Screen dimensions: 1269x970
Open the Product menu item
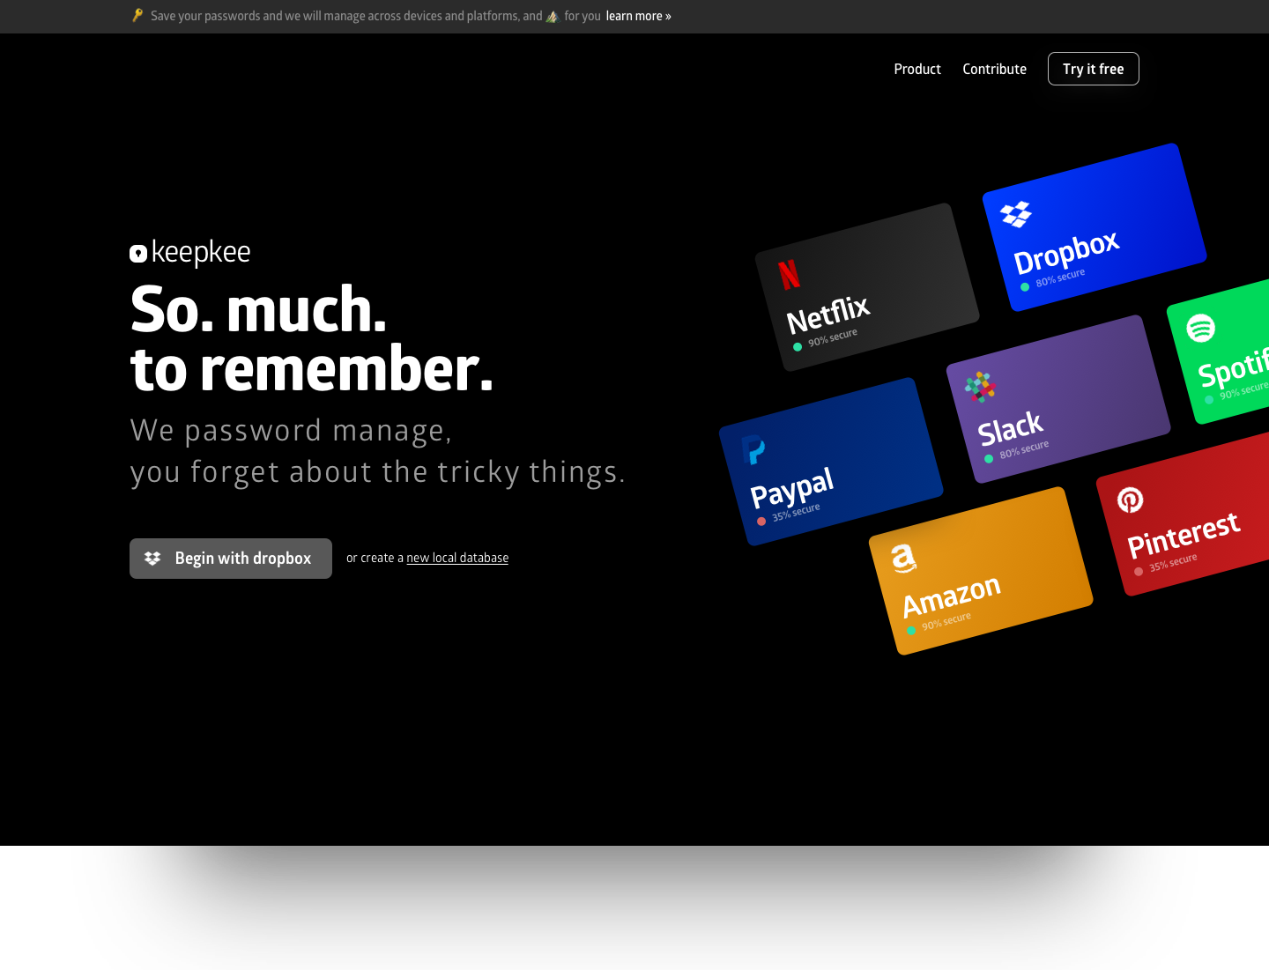coord(917,69)
